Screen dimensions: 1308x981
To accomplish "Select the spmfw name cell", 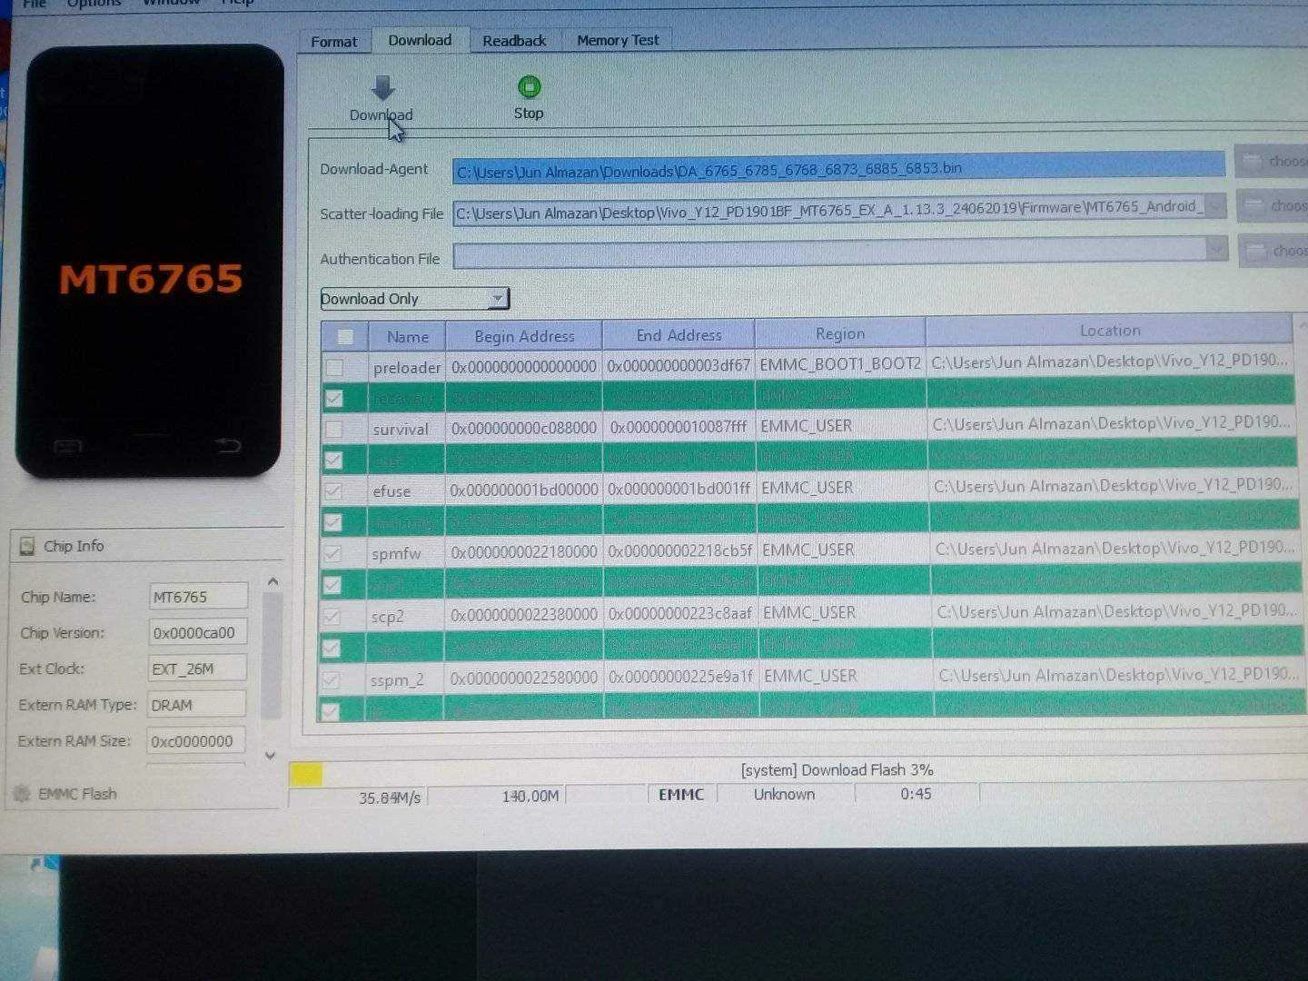I will [x=405, y=553].
